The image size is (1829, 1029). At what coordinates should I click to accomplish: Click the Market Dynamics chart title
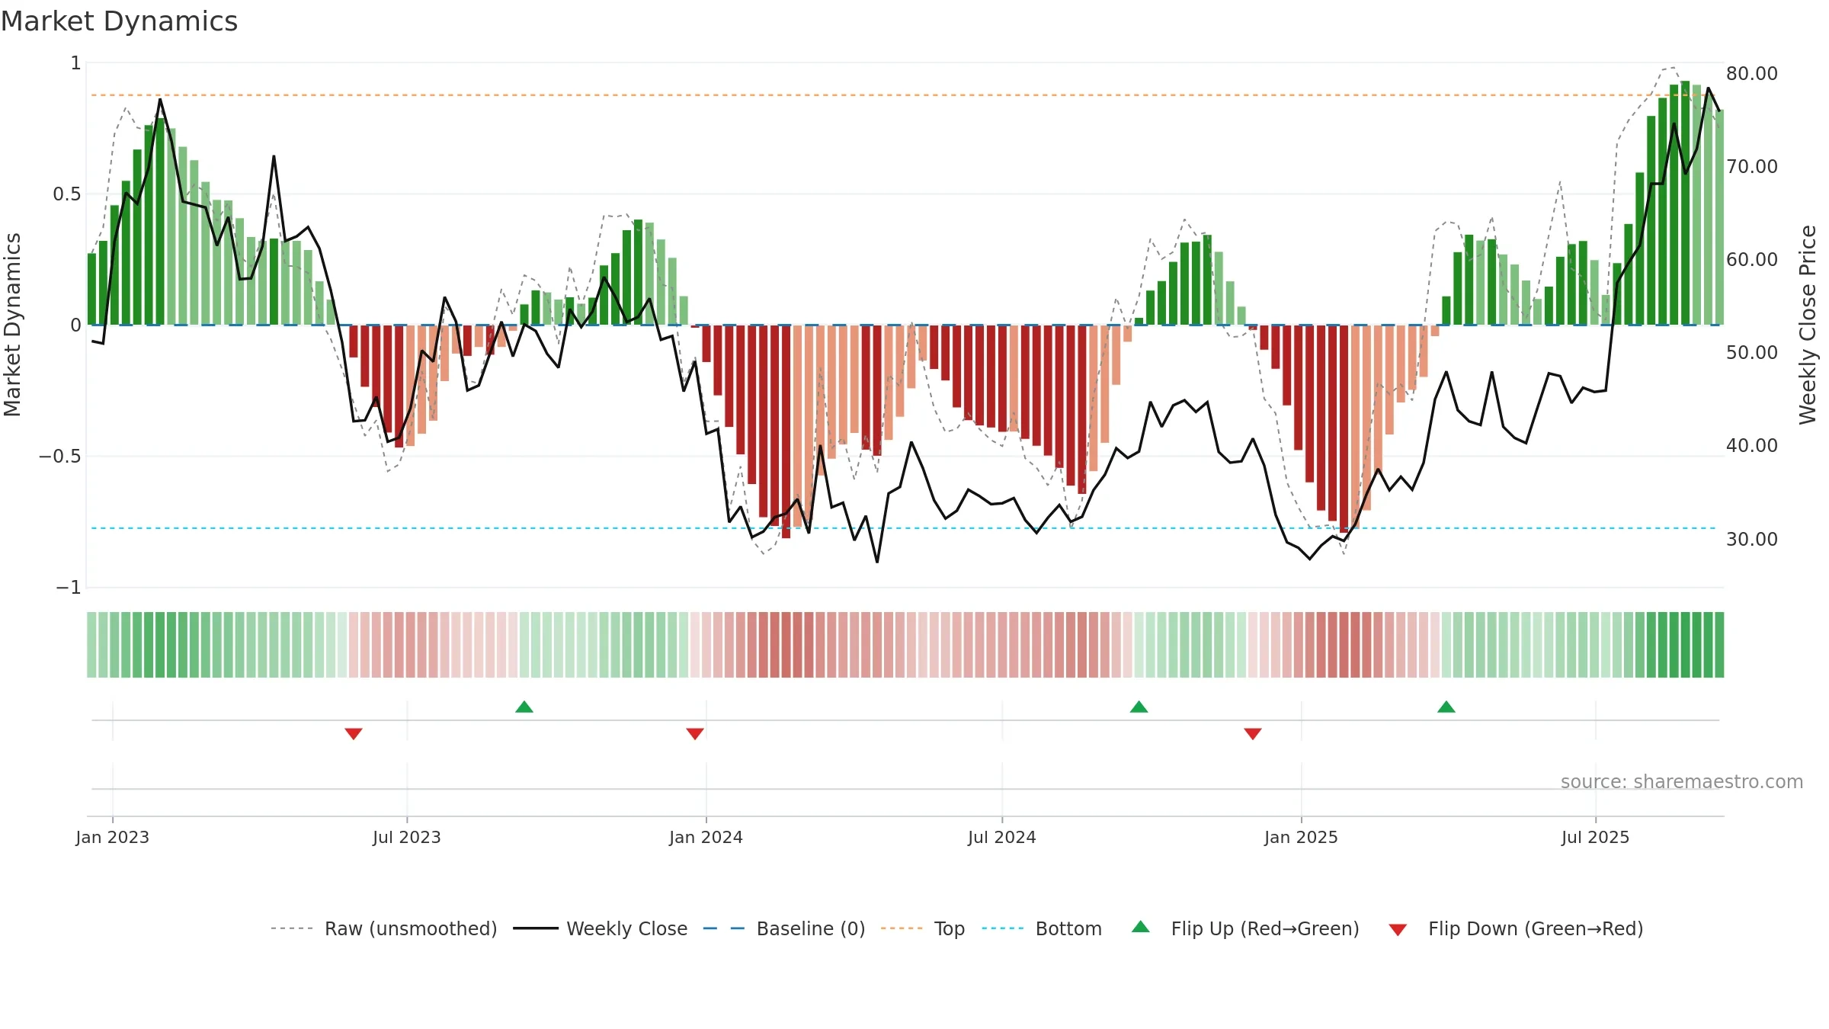point(119,21)
